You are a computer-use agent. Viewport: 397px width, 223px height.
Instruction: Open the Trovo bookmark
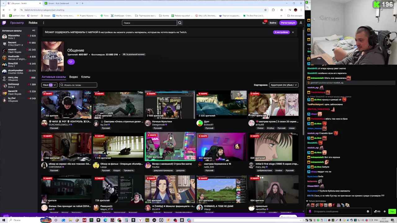pos(104,15)
